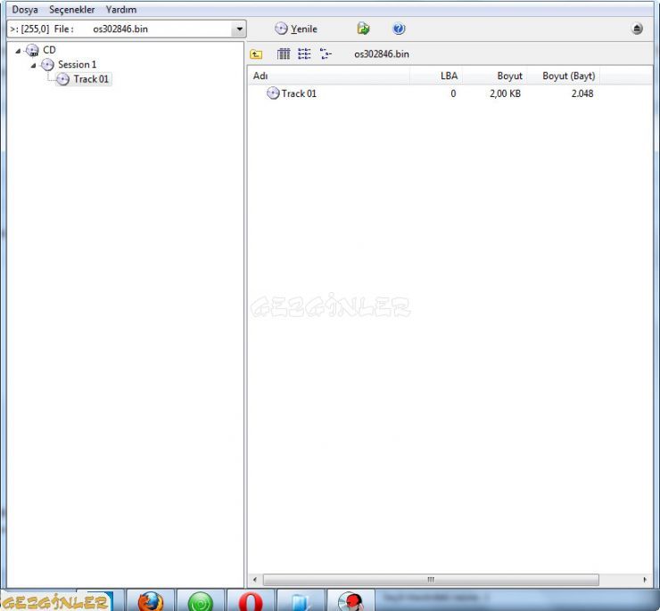This screenshot has height=611, width=660.
Task: Sort by LBA column header
Action: tap(435, 76)
